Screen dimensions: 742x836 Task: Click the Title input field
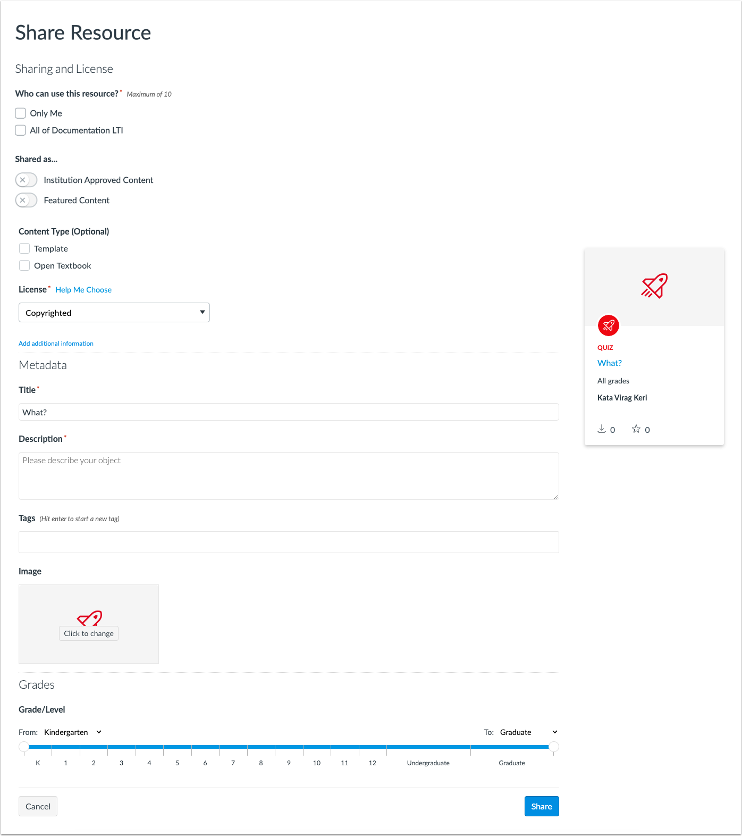(289, 412)
